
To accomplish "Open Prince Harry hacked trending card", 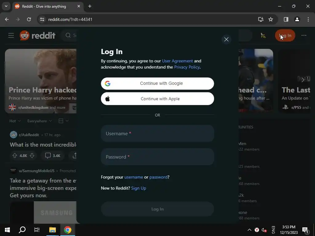I will coord(41,81).
